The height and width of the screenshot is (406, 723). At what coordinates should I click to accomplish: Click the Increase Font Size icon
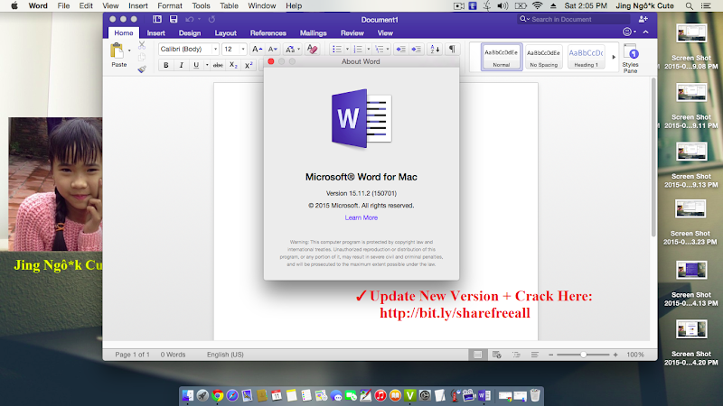coord(257,49)
